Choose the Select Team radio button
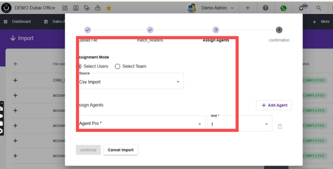Viewport: 333px width, 169px height. click(x=131, y=66)
